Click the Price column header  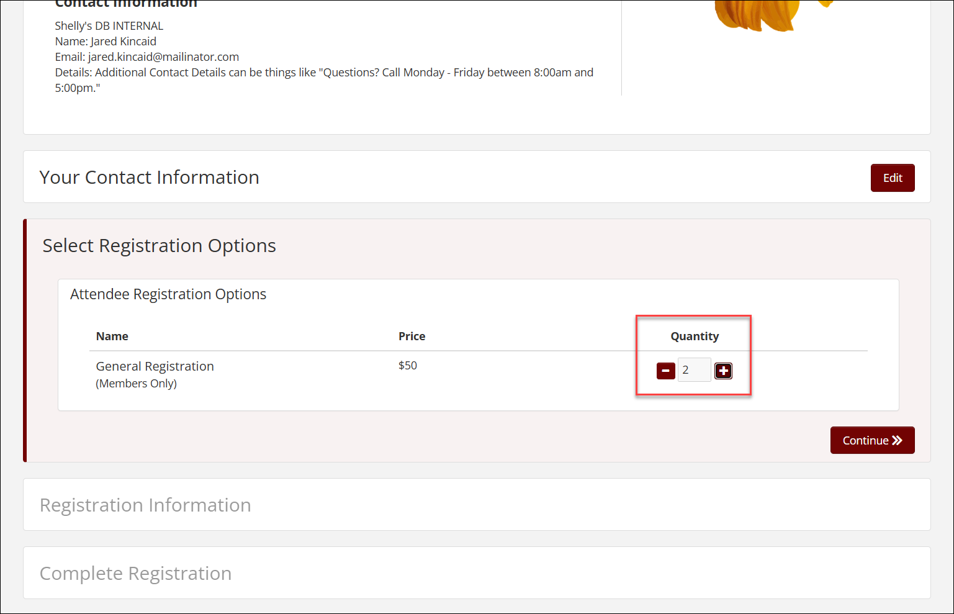tap(412, 336)
